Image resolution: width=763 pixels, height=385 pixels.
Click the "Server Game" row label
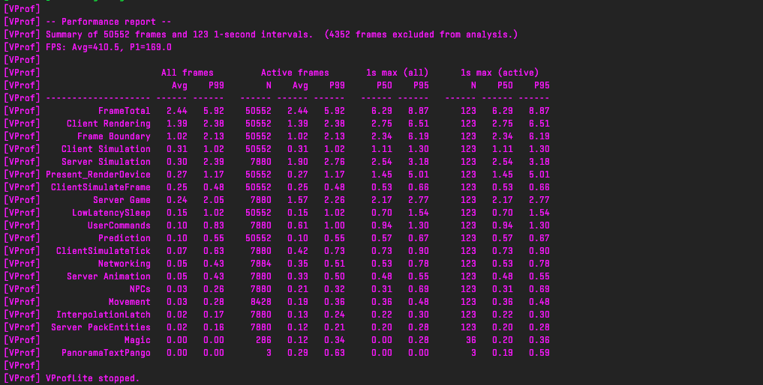122,200
